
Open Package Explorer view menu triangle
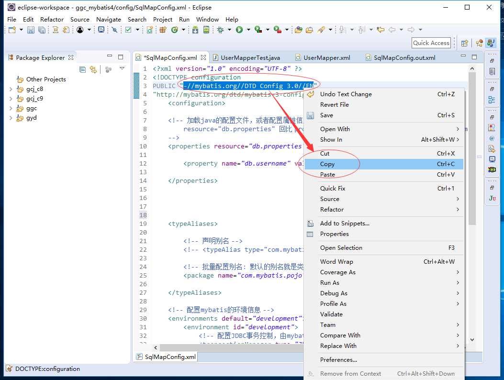122,68
